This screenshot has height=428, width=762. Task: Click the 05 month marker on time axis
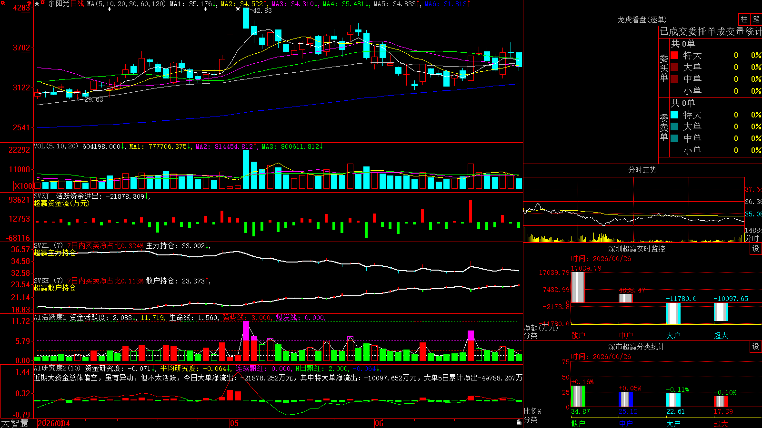pos(234,423)
